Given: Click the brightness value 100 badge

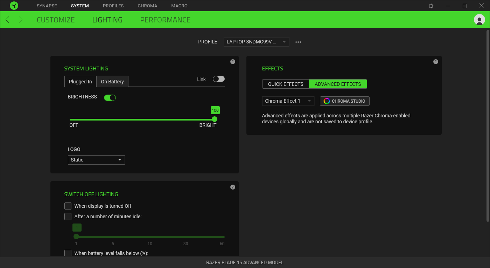Looking at the screenshot, I should coord(215,110).
